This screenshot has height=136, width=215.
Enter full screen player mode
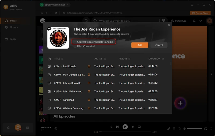tap(211, 128)
